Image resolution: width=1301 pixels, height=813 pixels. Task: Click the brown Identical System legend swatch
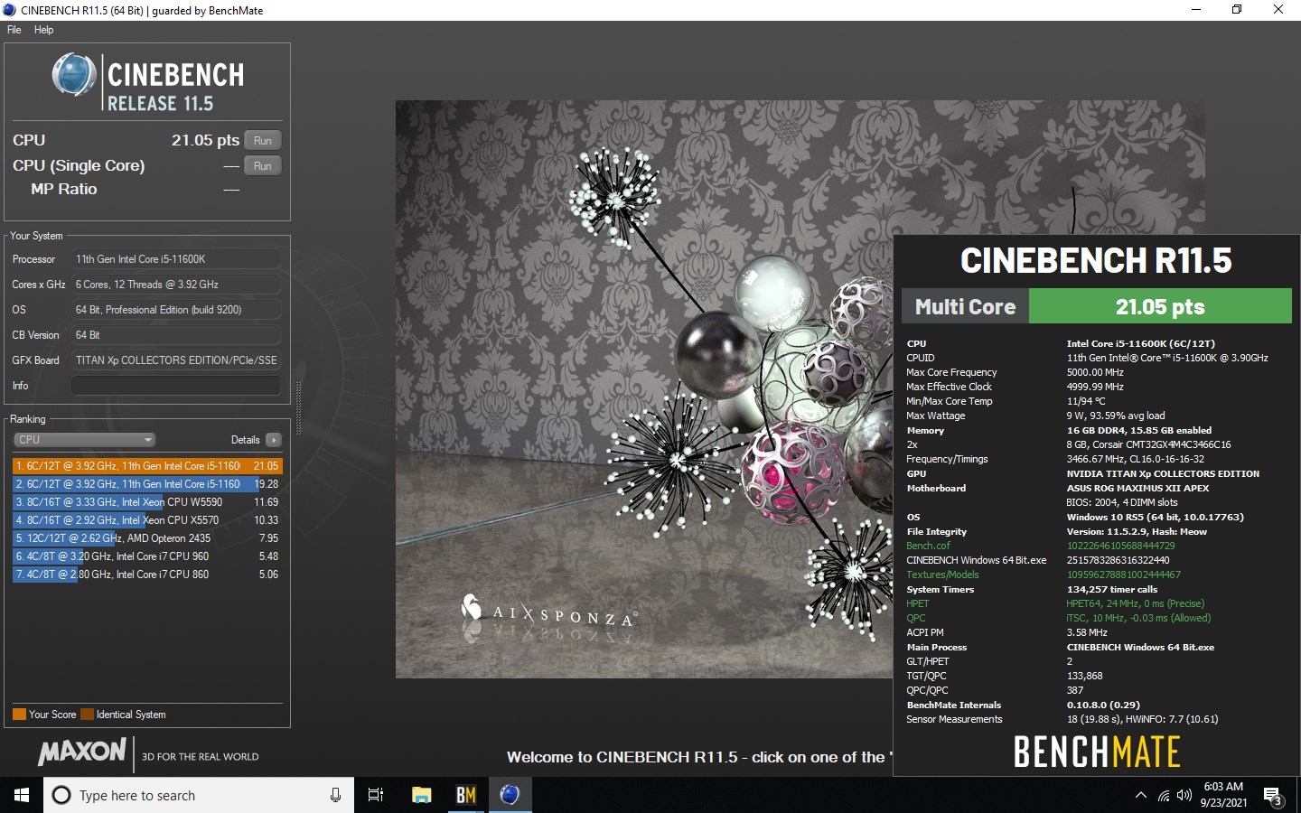[87, 715]
